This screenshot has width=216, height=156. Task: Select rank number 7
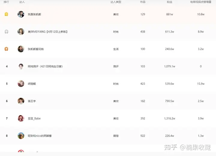7,118
